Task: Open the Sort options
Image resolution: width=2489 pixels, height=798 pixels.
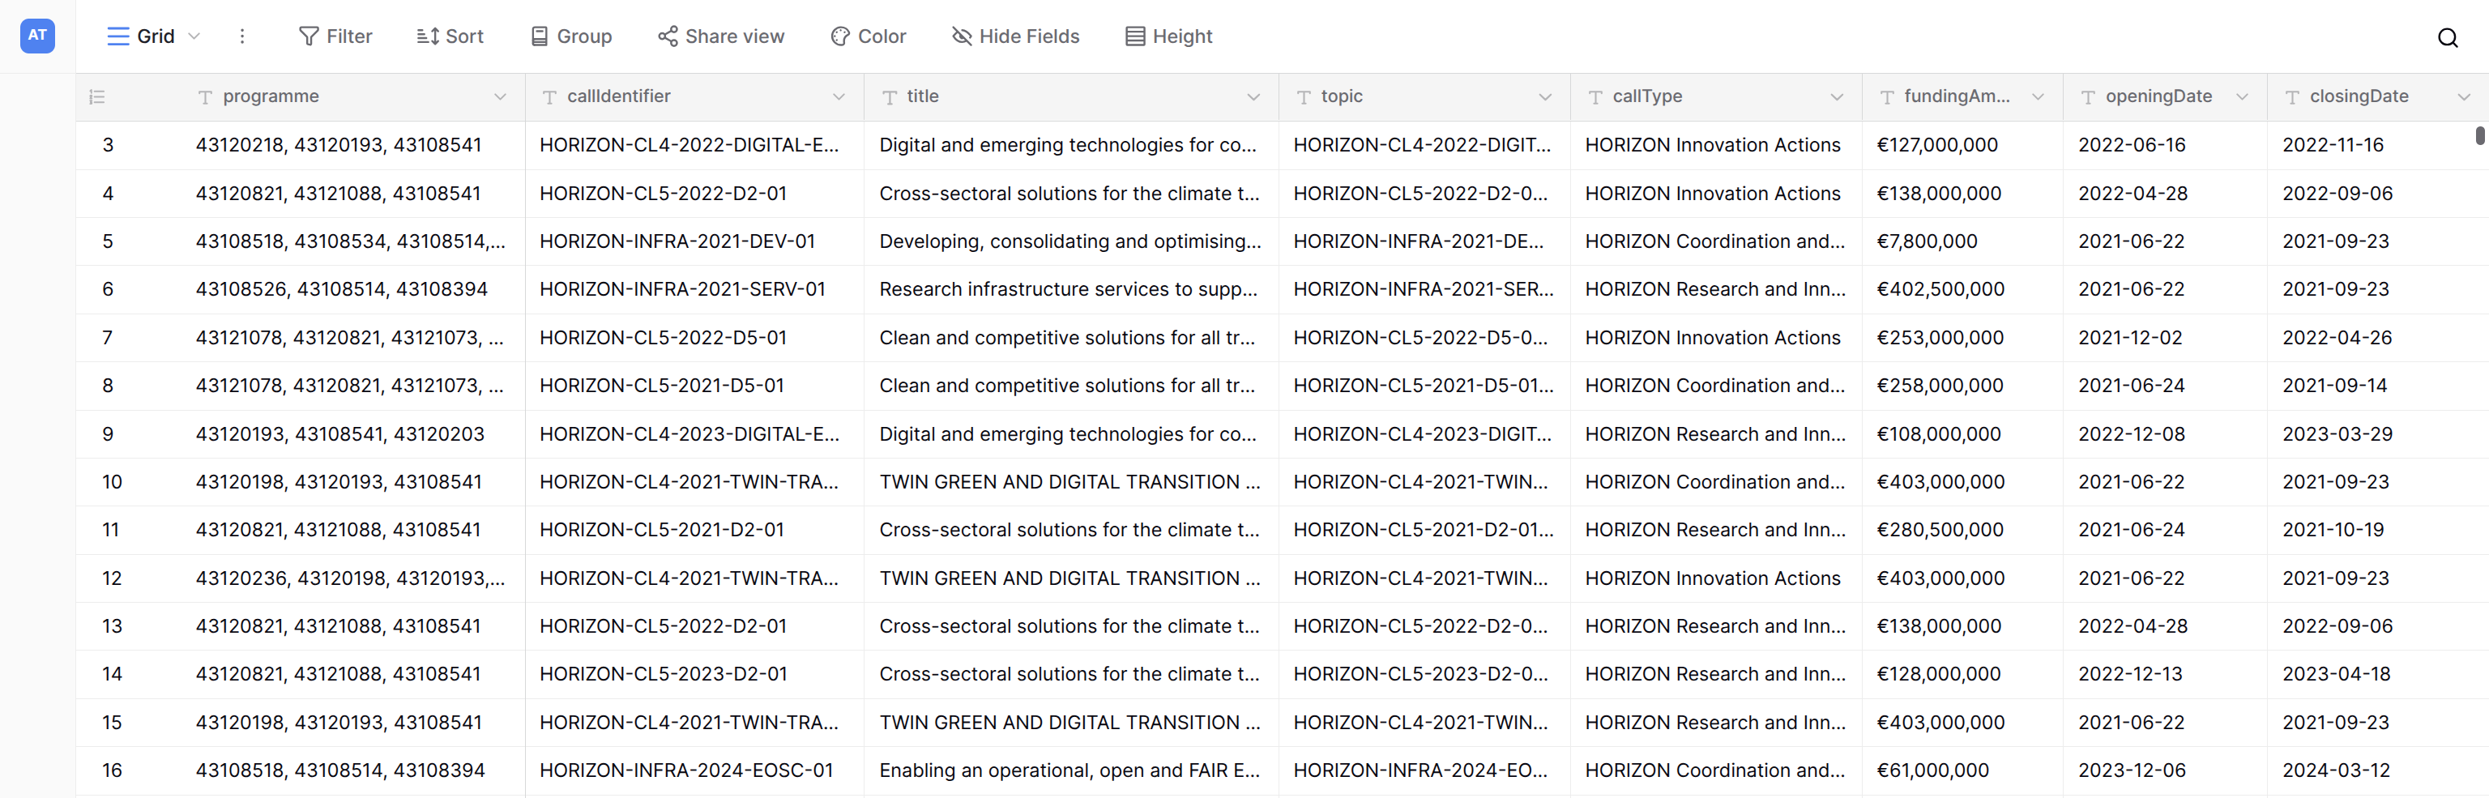Action: click(450, 36)
